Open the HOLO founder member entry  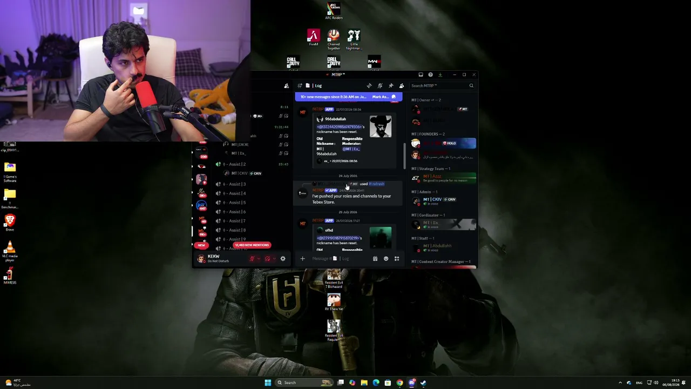point(444,143)
